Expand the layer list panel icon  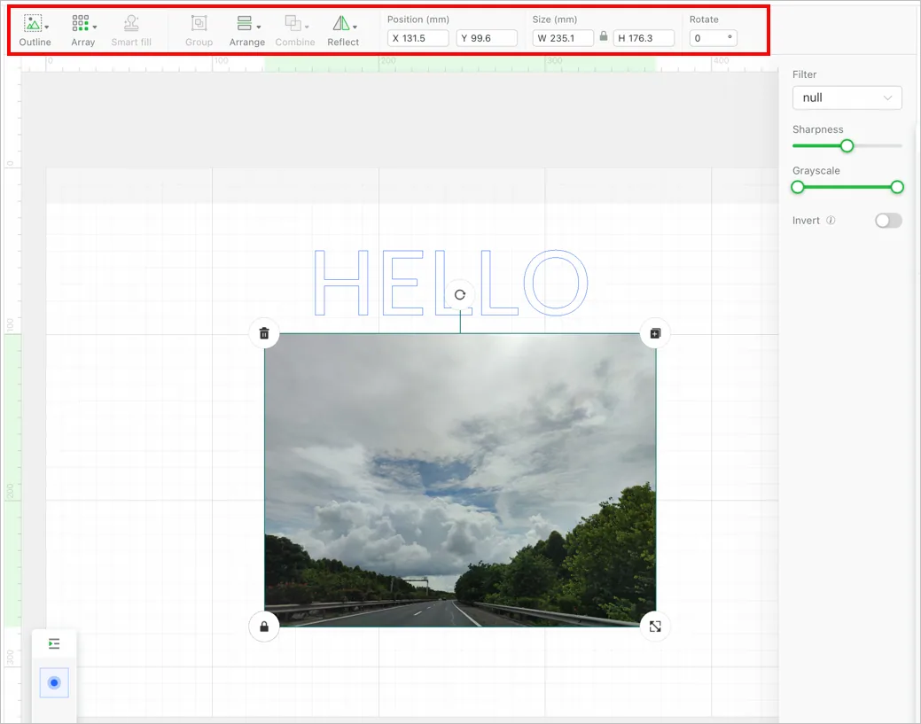[x=54, y=644]
